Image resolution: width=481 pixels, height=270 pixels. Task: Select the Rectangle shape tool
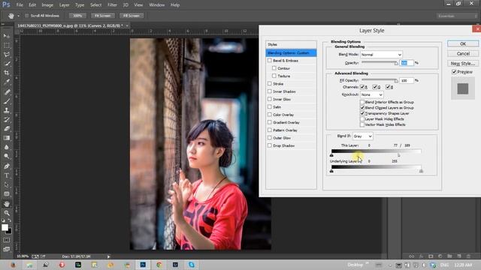7,193
